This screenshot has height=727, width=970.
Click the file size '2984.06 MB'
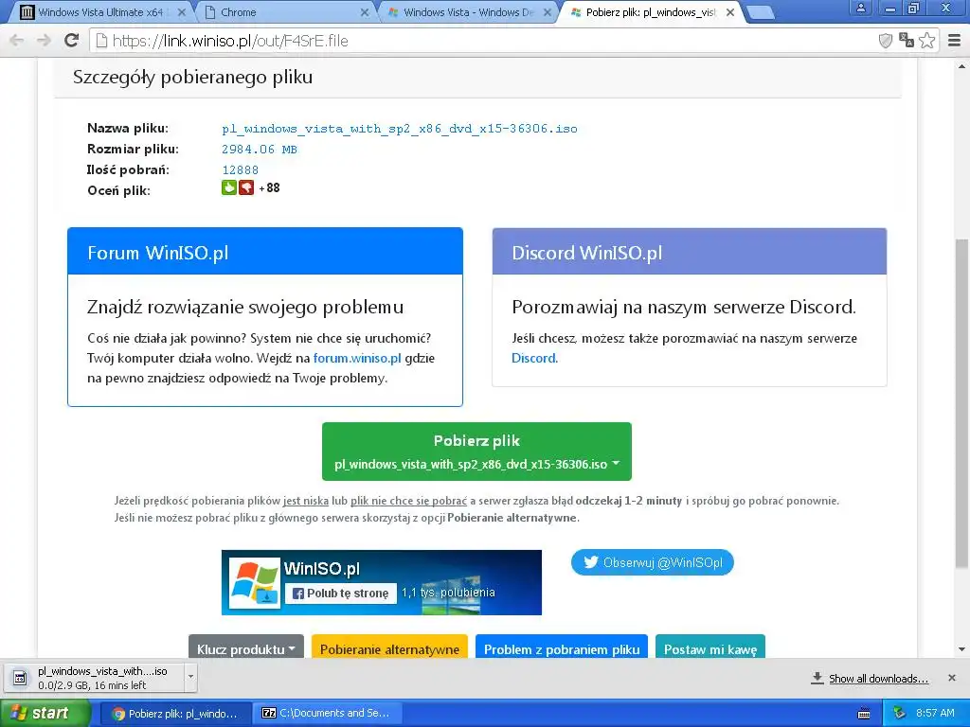point(260,149)
